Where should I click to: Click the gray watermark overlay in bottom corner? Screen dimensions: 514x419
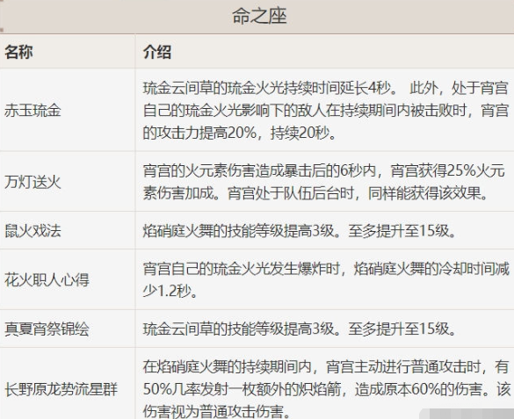coord(467,414)
